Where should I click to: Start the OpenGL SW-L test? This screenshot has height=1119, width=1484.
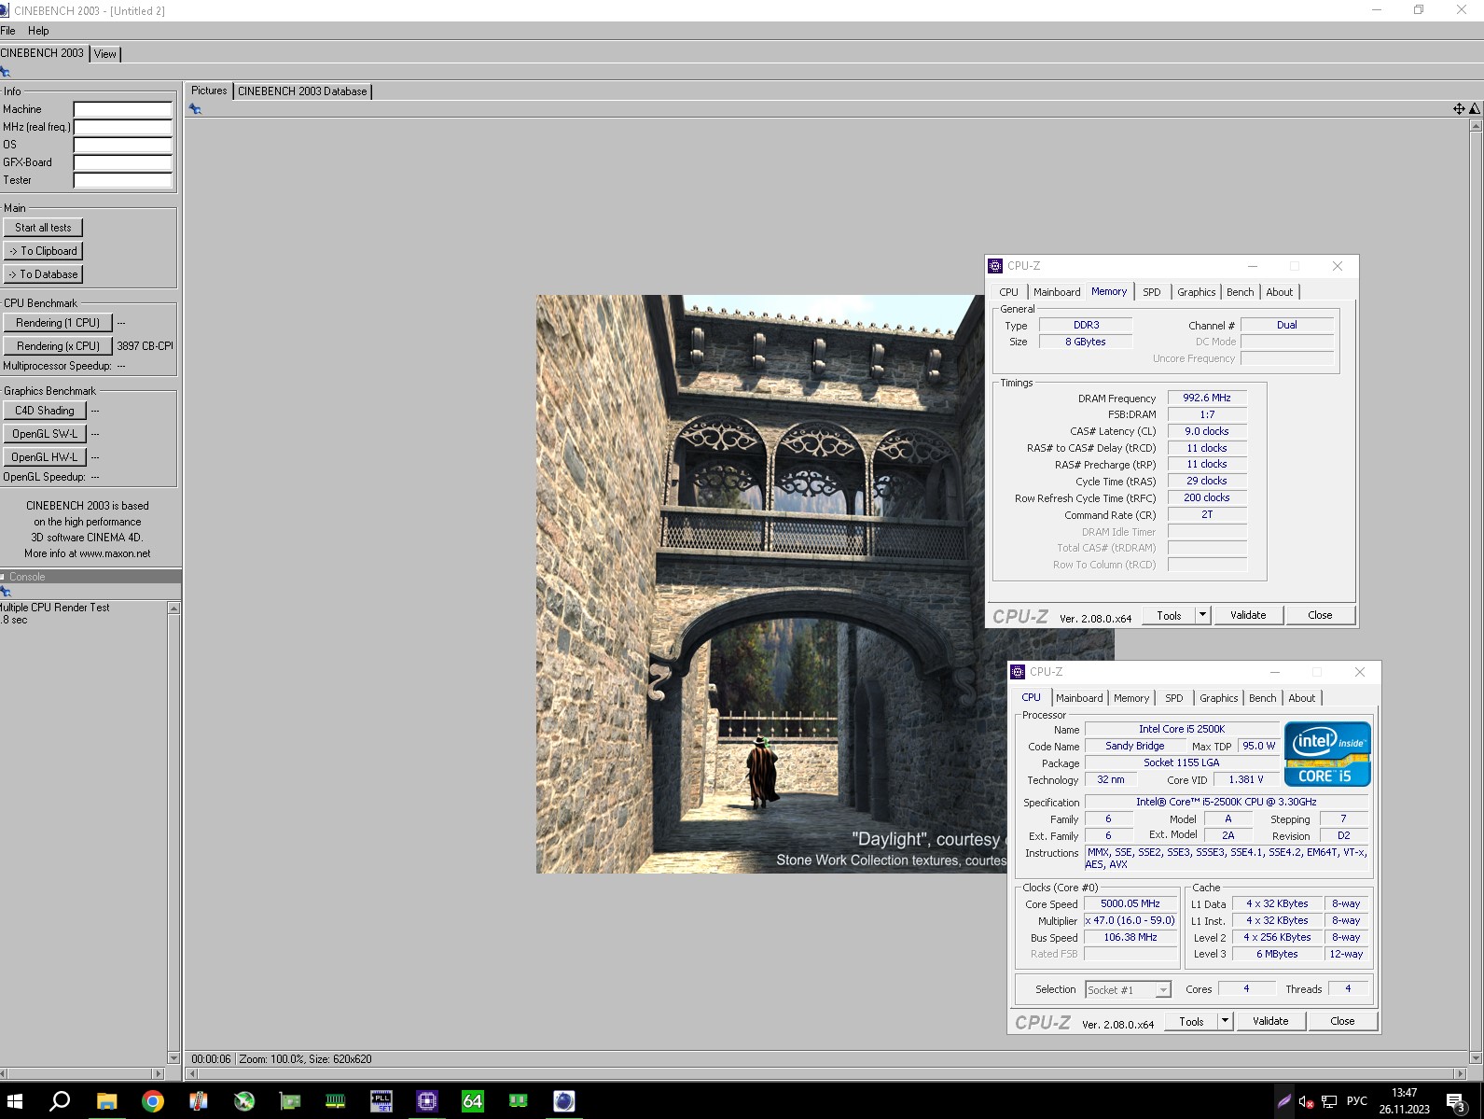45,434
